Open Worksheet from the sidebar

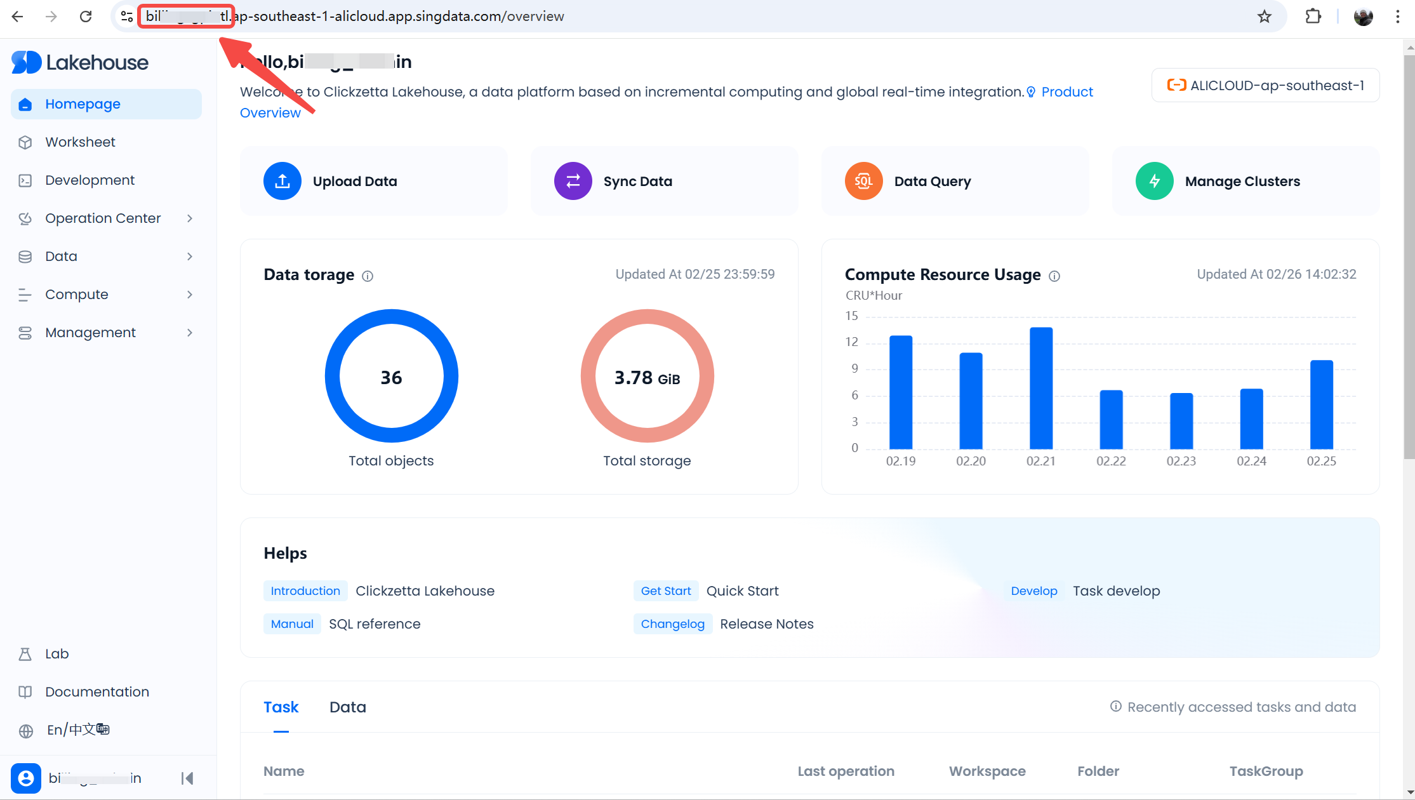(x=80, y=142)
